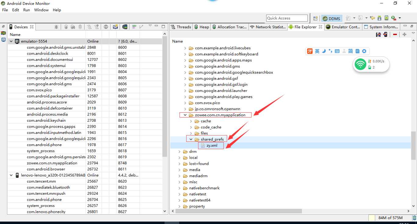
Task: Toggle 英 language mode in IME bar
Action: click(317, 51)
